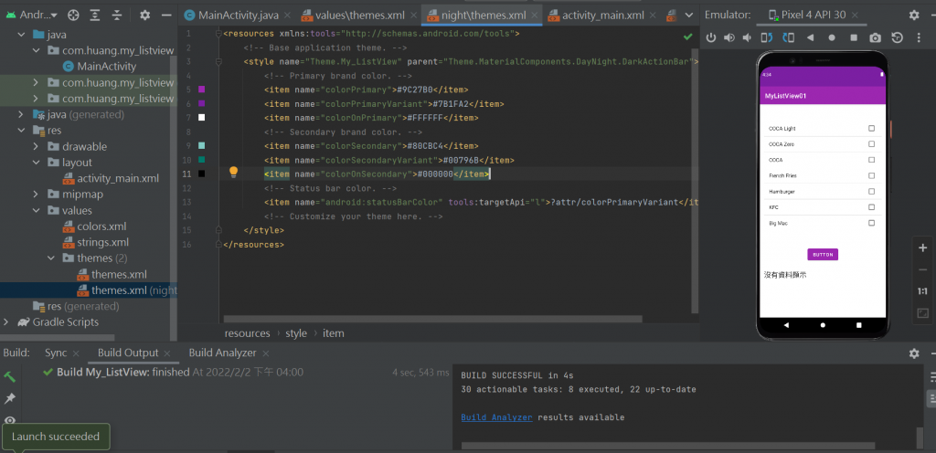Image resolution: width=936 pixels, height=453 pixels.
Task: Open emulator snapshots clock icon
Action: point(898,37)
